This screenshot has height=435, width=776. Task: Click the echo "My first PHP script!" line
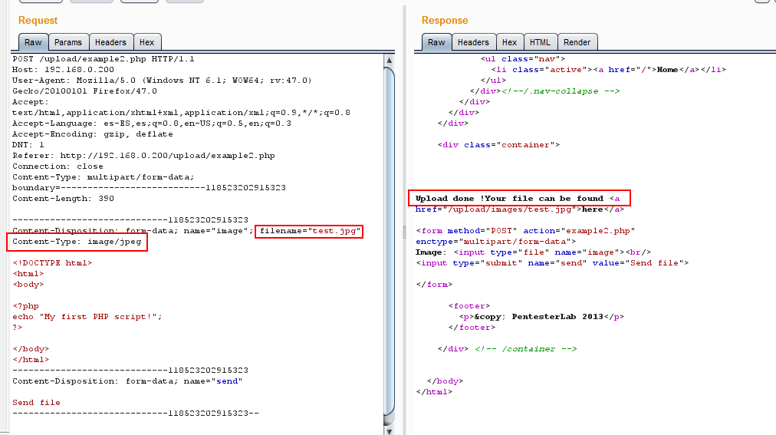[x=87, y=317]
